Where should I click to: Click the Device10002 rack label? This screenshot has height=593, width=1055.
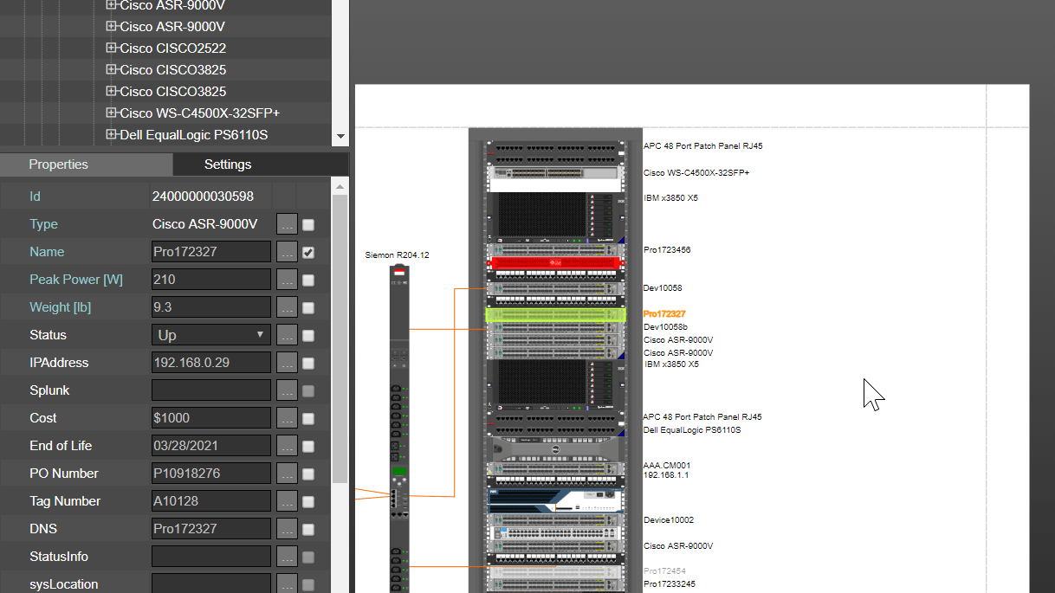tap(669, 520)
